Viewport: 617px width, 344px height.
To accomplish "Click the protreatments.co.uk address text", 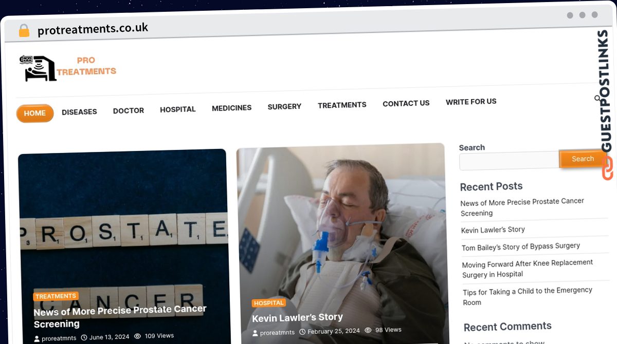I will pyautogui.click(x=93, y=29).
